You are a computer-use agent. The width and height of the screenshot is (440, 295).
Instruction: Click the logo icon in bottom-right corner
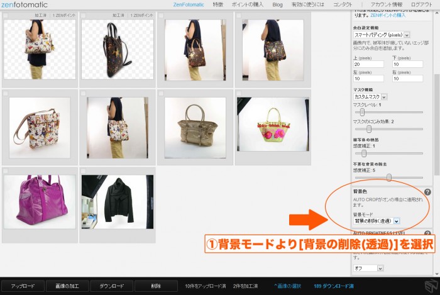[x=429, y=286]
